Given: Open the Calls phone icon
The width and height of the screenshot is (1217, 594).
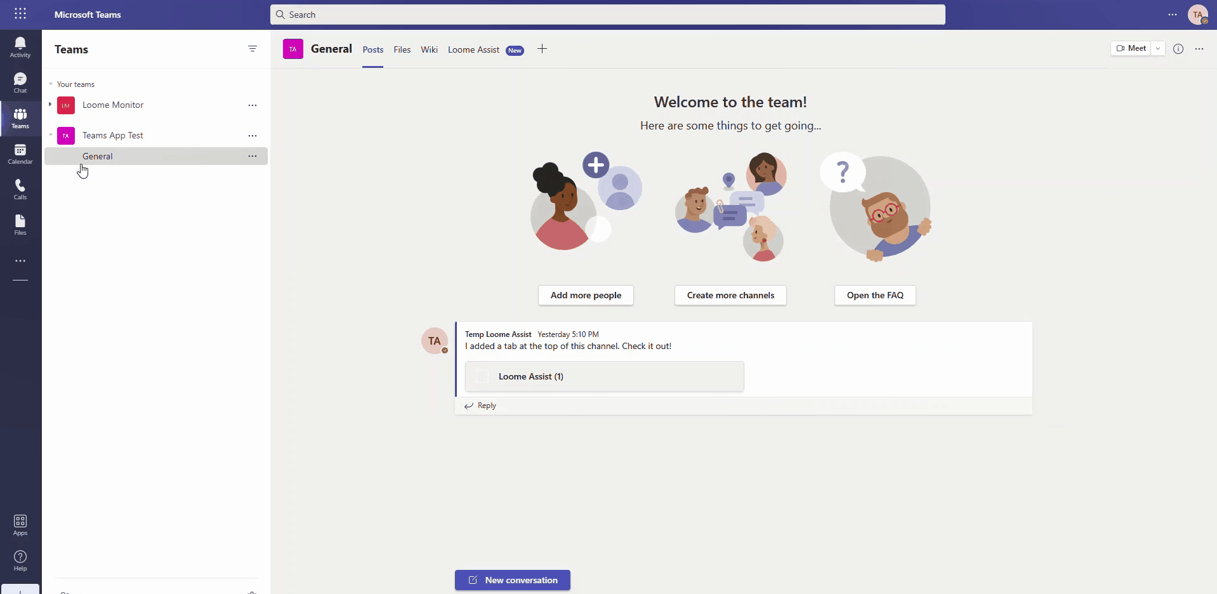Looking at the screenshot, I should [20, 189].
